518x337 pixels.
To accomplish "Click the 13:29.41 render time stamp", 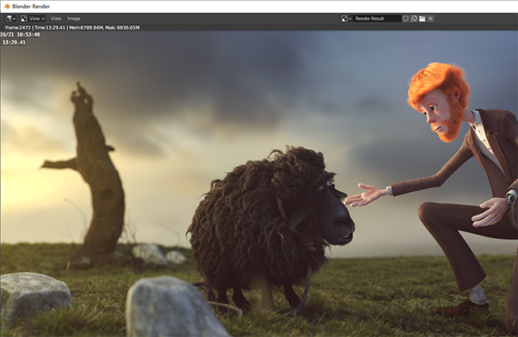I will (x=14, y=42).
